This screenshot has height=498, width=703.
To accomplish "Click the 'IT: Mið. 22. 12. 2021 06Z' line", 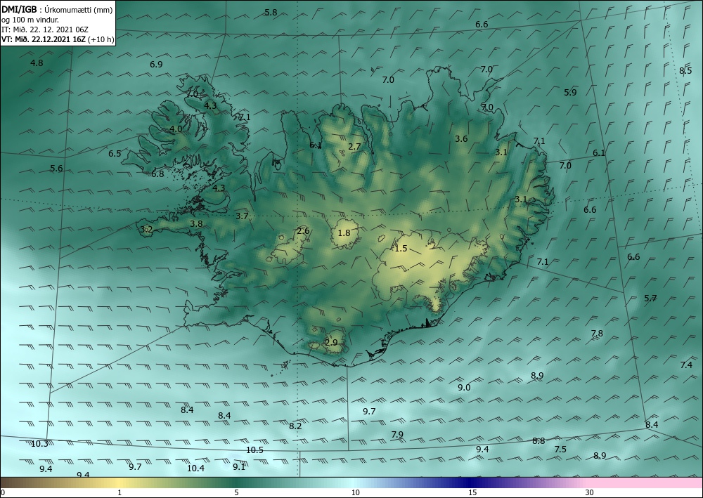I will pyautogui.click(x=45, y=30).
